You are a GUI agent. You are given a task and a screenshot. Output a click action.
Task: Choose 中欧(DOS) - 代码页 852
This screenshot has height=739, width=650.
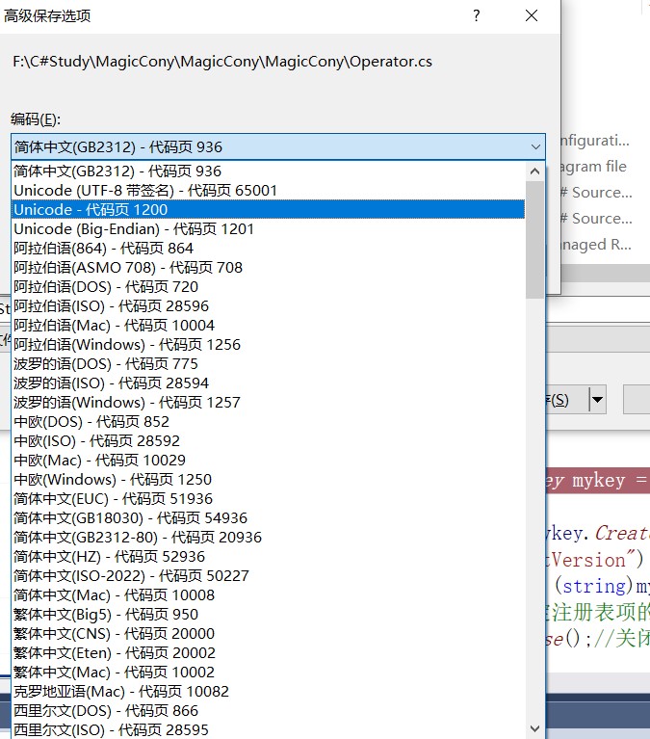click(268, 422)
